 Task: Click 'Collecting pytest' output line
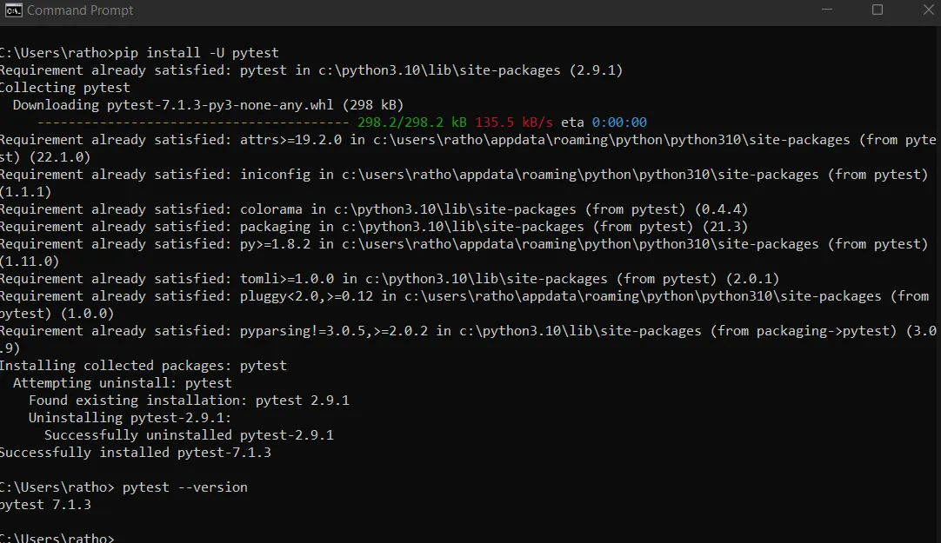(65, 88)
